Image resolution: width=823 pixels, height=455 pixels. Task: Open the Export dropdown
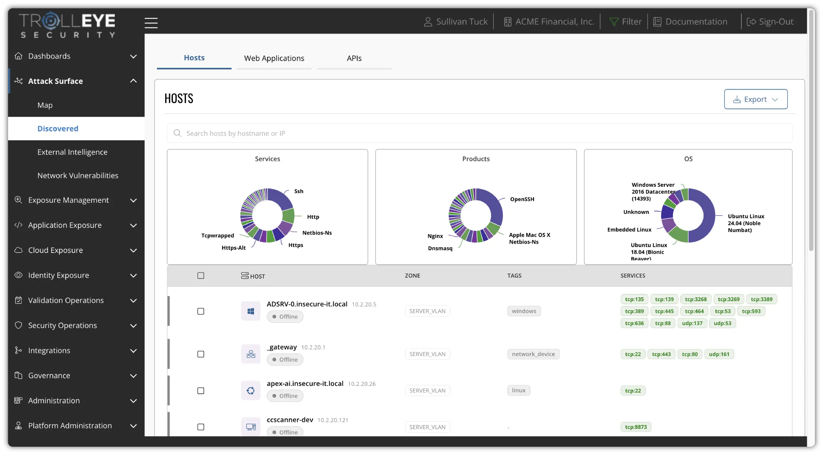click(755, 99)
